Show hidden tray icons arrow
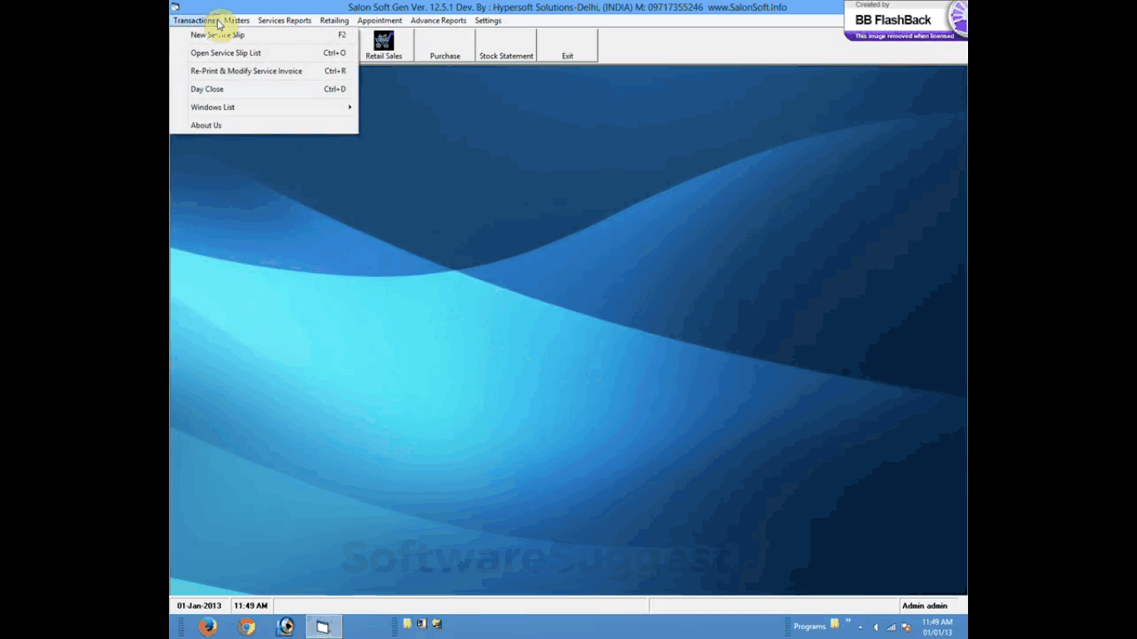1137x639 pixels. pos(861,627)
